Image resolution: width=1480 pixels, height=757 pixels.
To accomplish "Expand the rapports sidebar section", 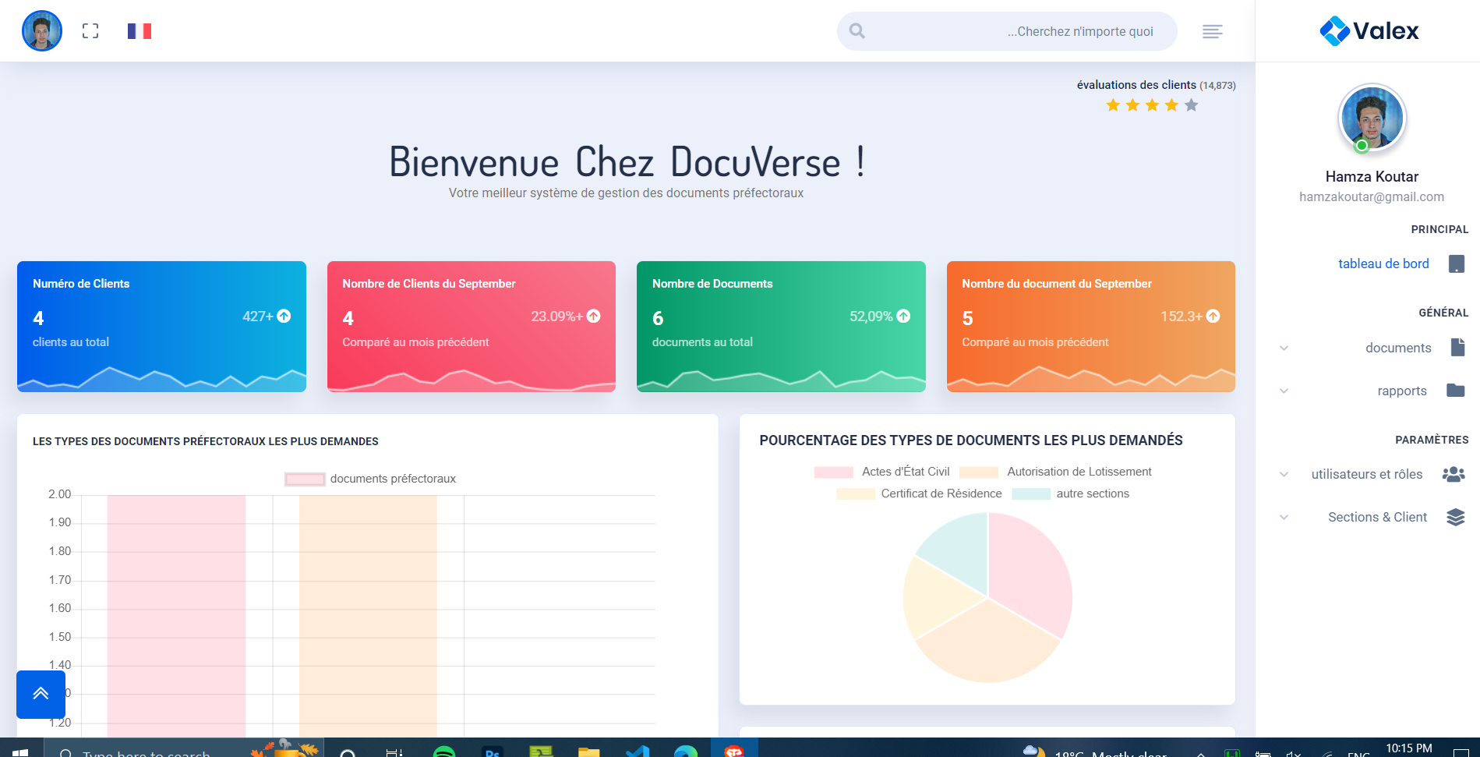I will [x=1284, y=391].
